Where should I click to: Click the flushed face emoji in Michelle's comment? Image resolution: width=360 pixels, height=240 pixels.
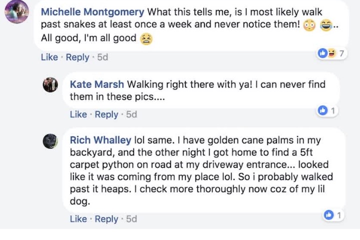309,25
